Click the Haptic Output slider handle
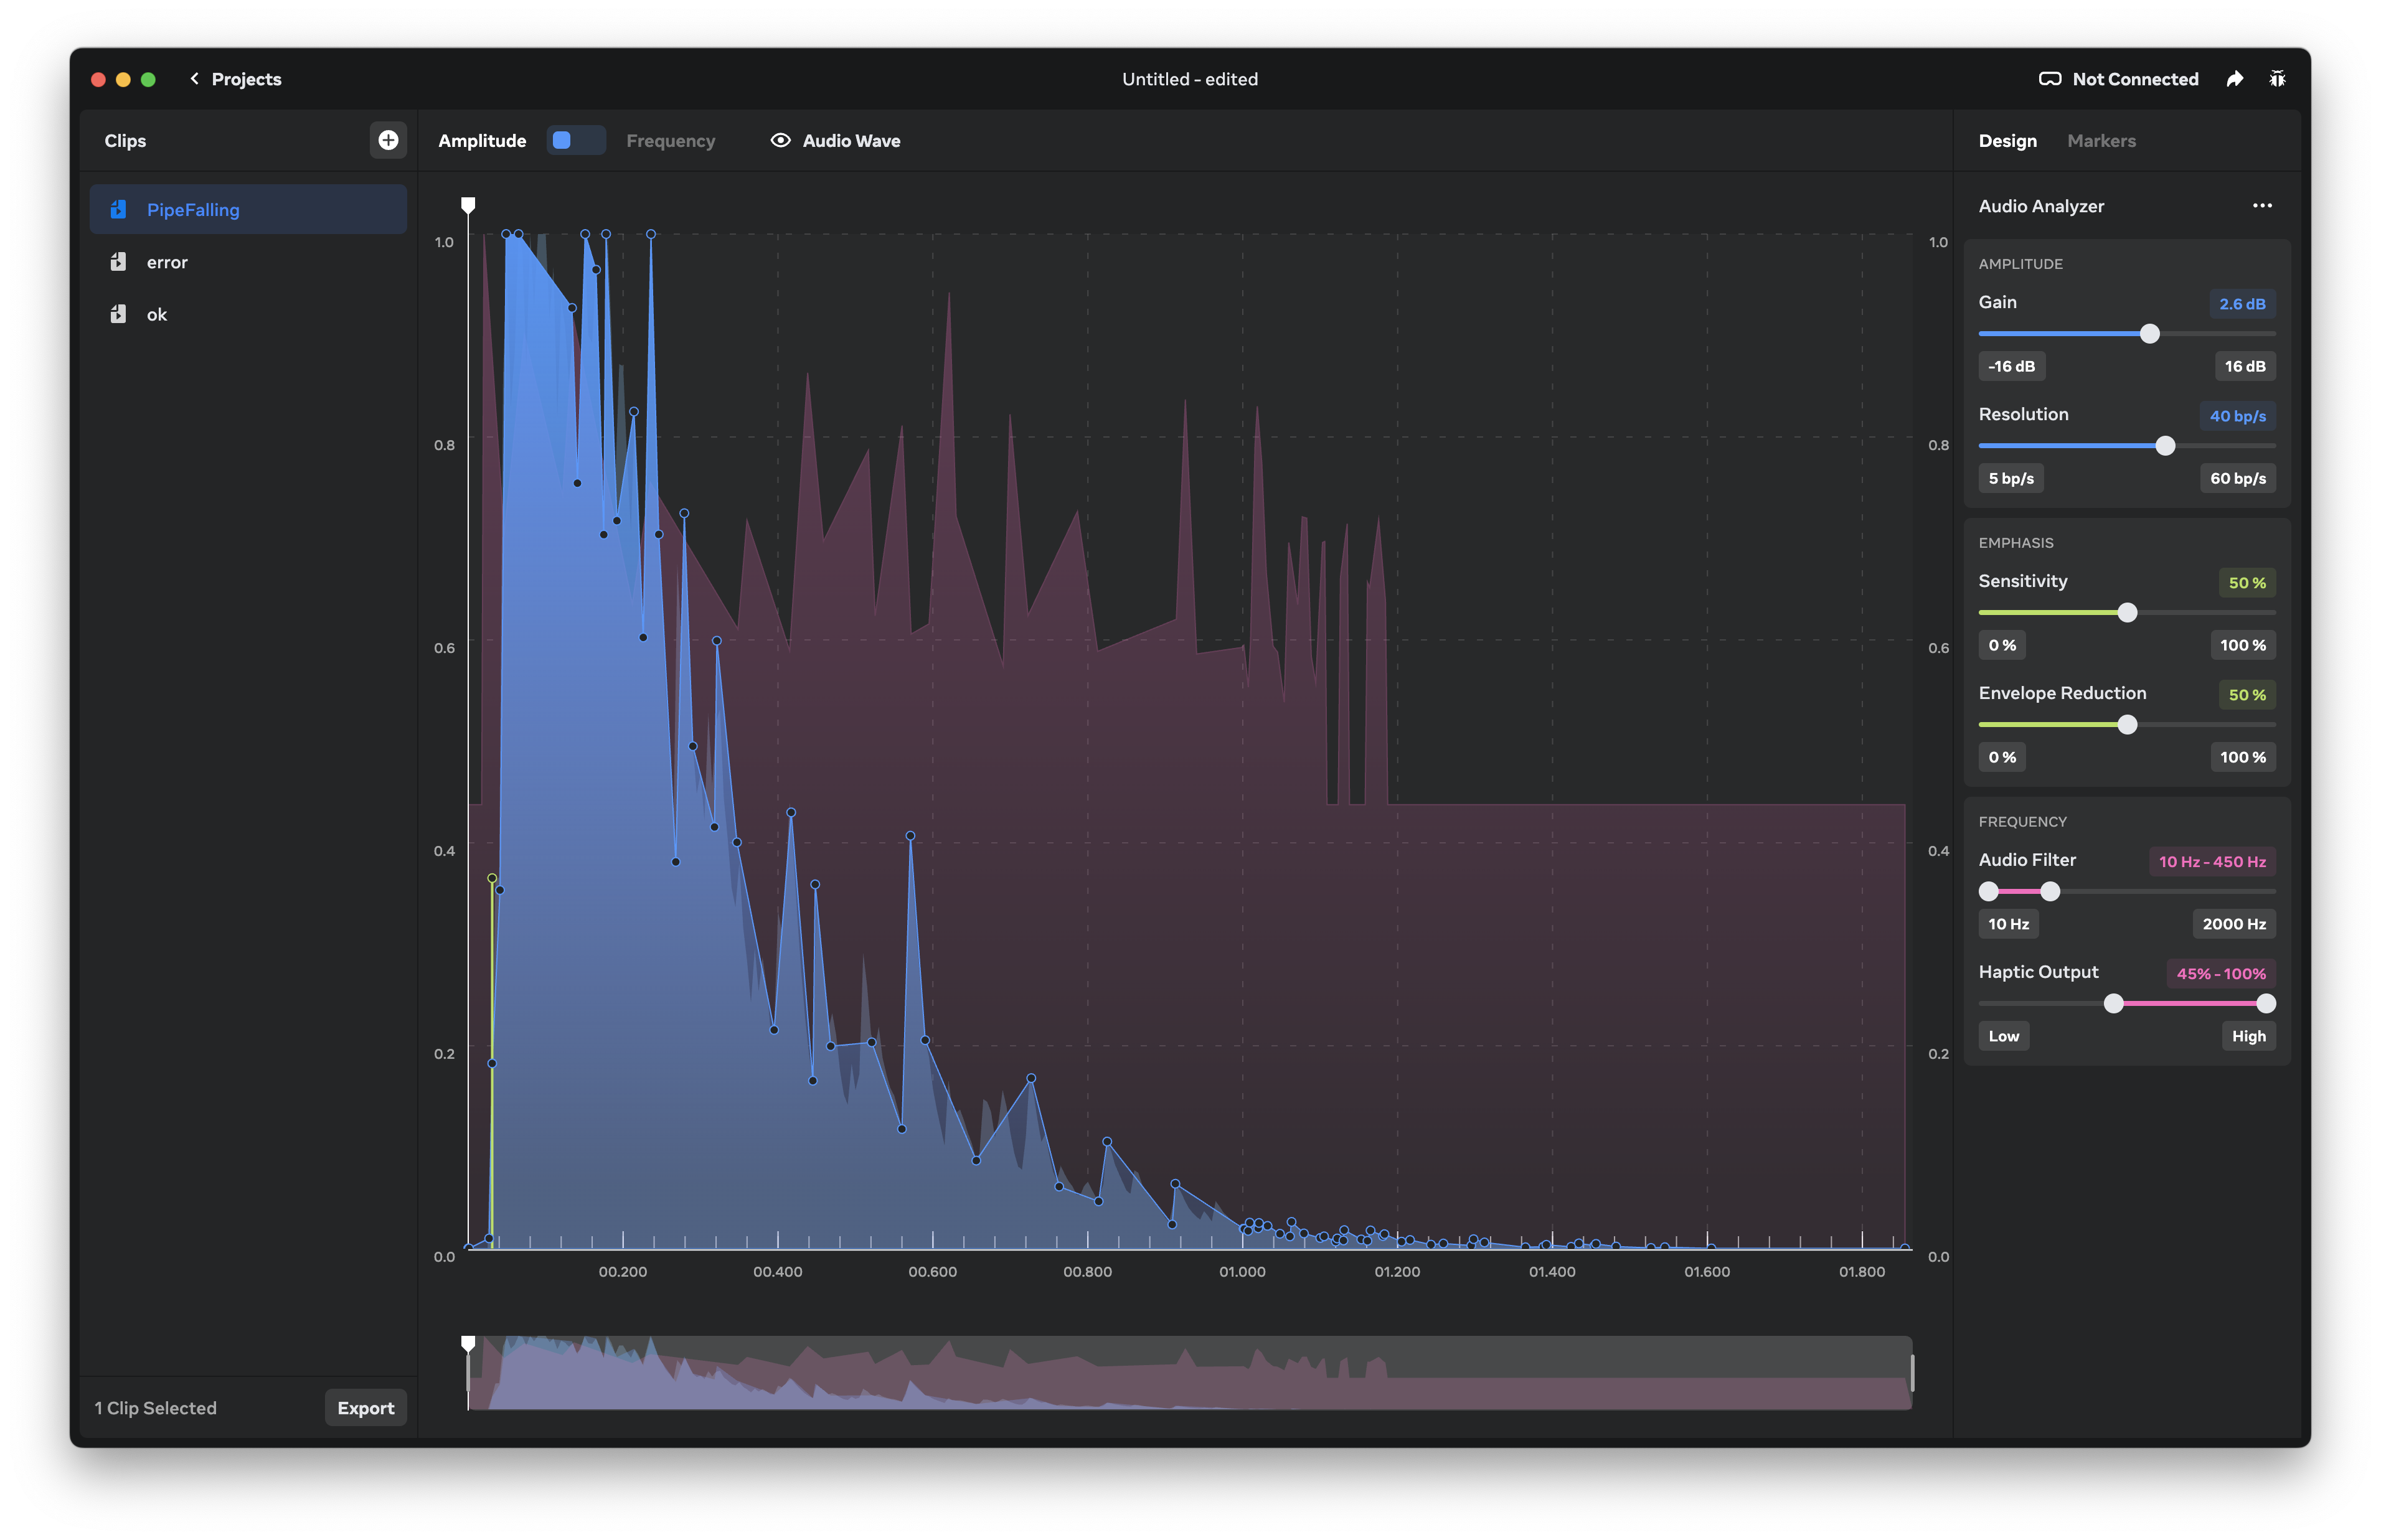This screenshot has width=2381, height=1540. tap(2113, 1003)
